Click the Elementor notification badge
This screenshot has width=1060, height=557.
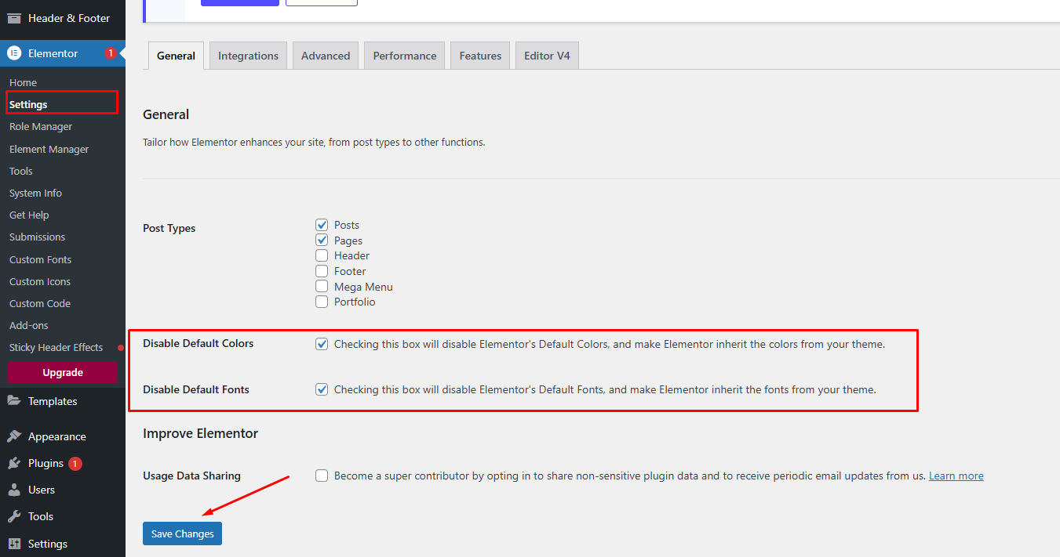111,53
